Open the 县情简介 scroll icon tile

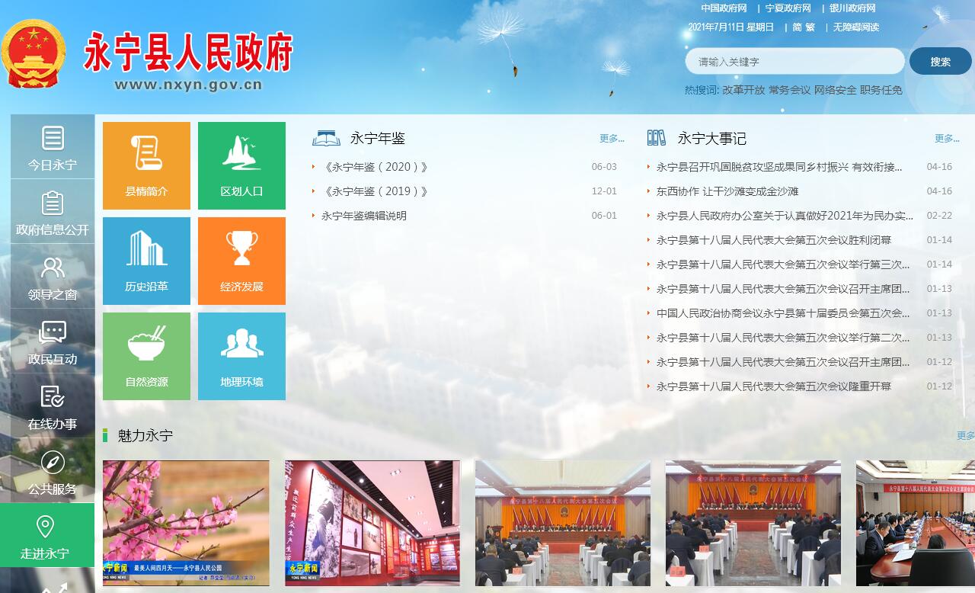click(x=146, y=165)
